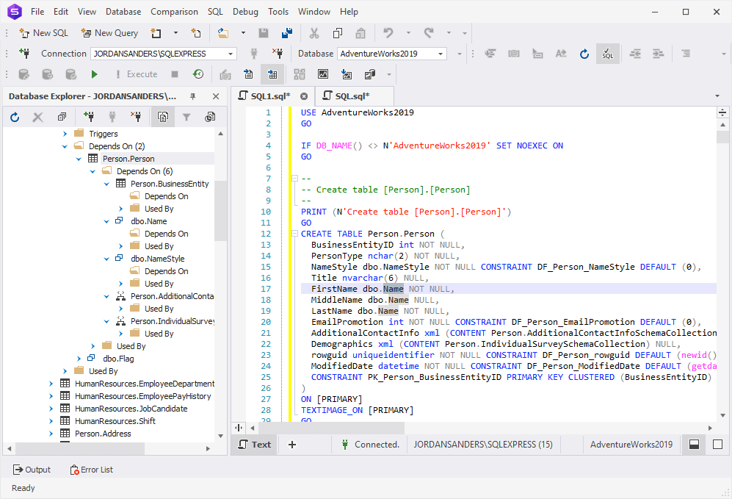
Task: Expand the dbo.Flag node
Action: point(79,359)
